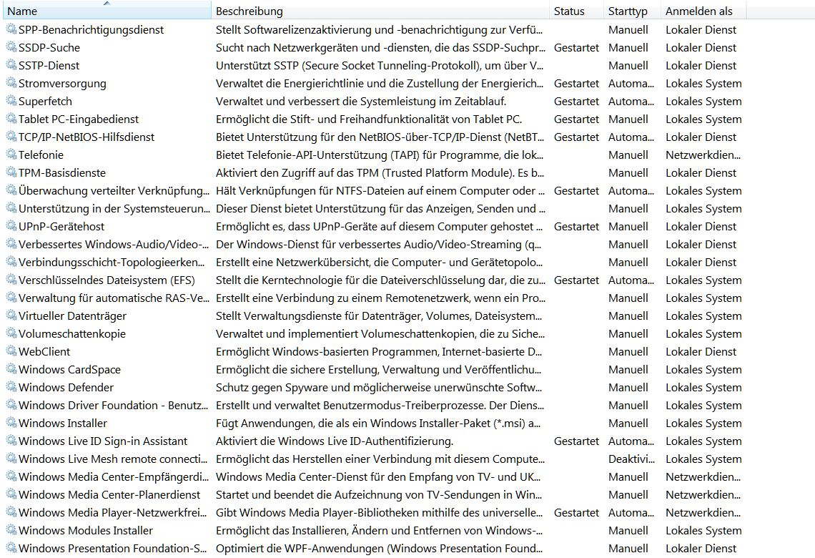Select UPnP-Gerätehost service name

click(x=61, y=227)
